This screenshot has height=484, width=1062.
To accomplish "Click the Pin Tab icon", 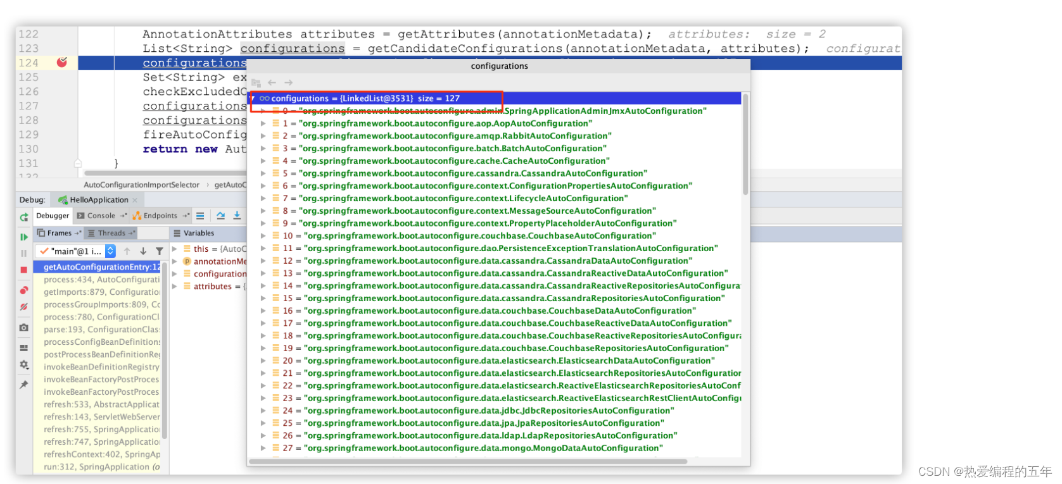I will click(x=24, y=384).
